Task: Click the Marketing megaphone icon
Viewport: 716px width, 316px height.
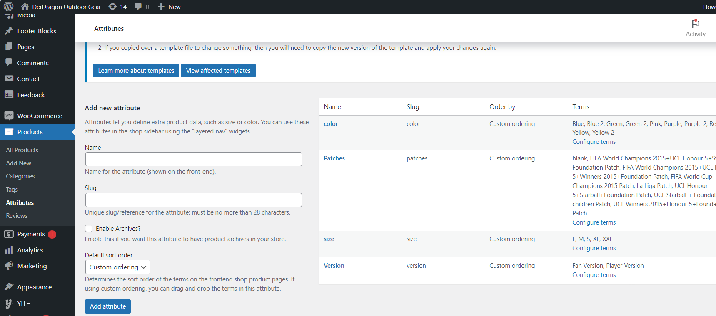Action: click(x=9, y=266)
